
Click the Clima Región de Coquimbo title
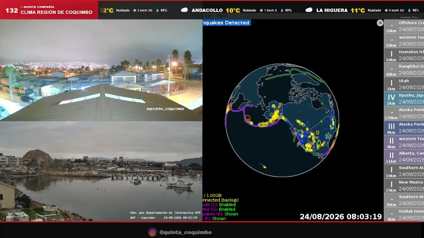point(56,12)
